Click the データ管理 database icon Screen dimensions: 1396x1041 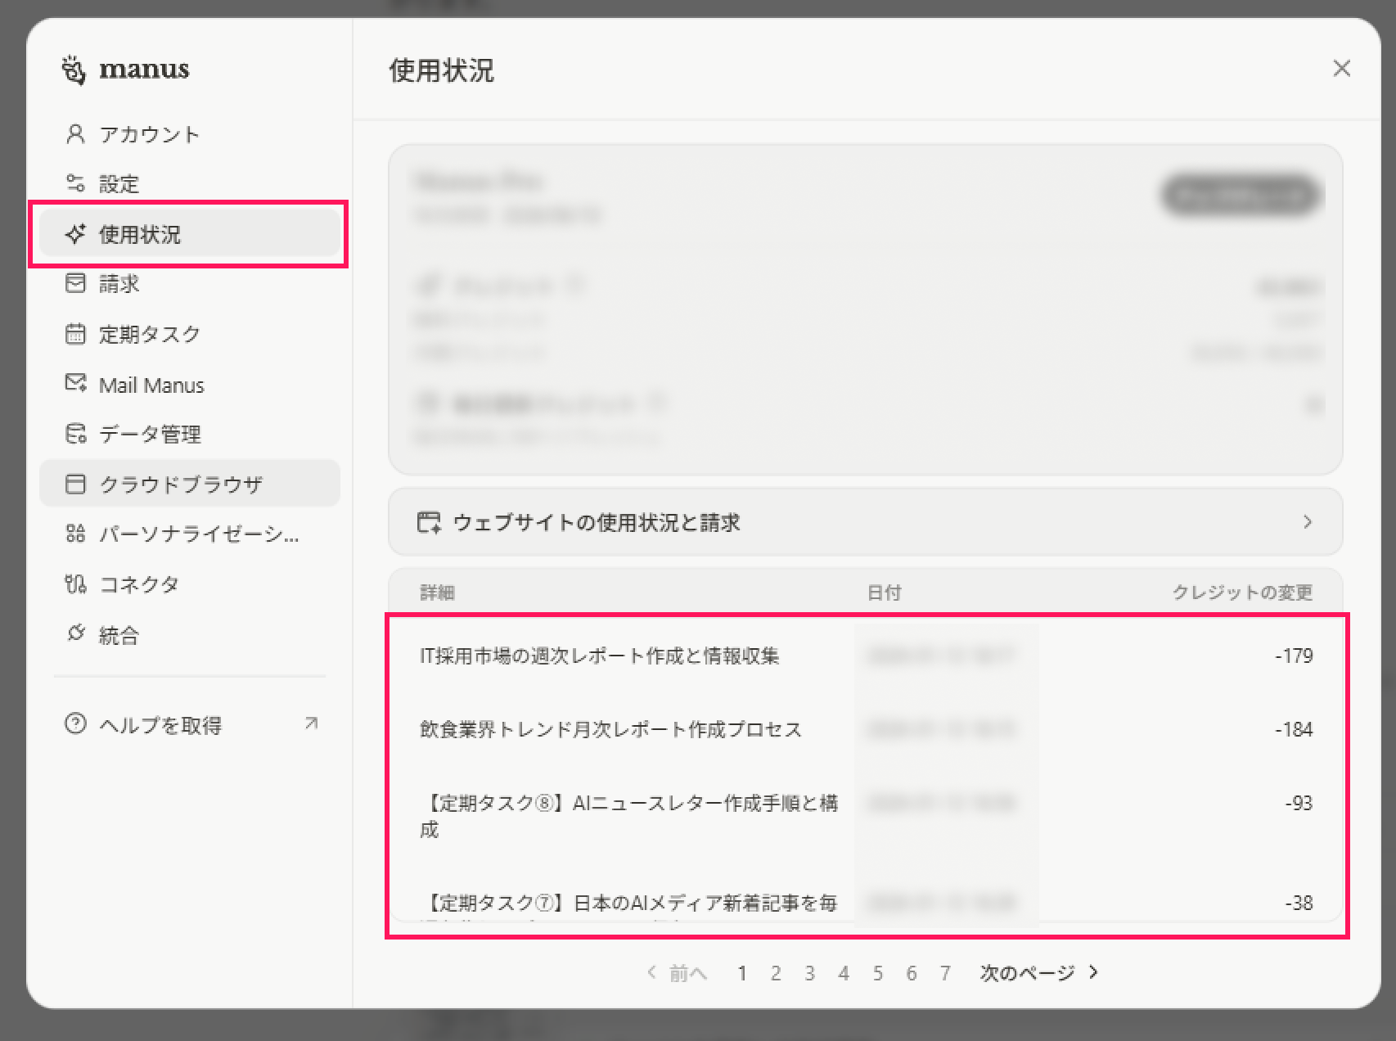(75, 434)
